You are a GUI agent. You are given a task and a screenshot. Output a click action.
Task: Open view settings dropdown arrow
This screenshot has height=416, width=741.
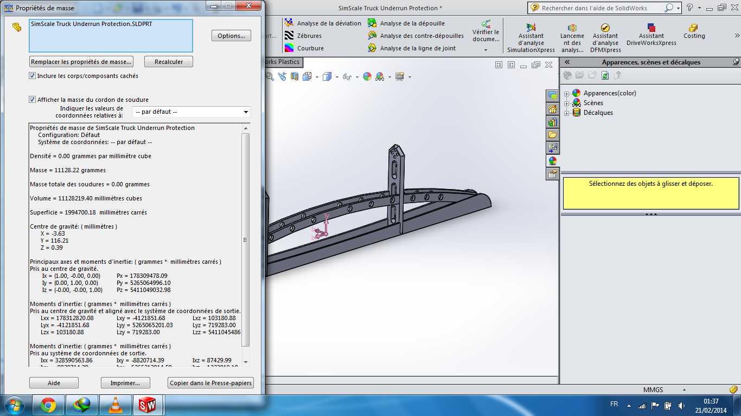410,77
